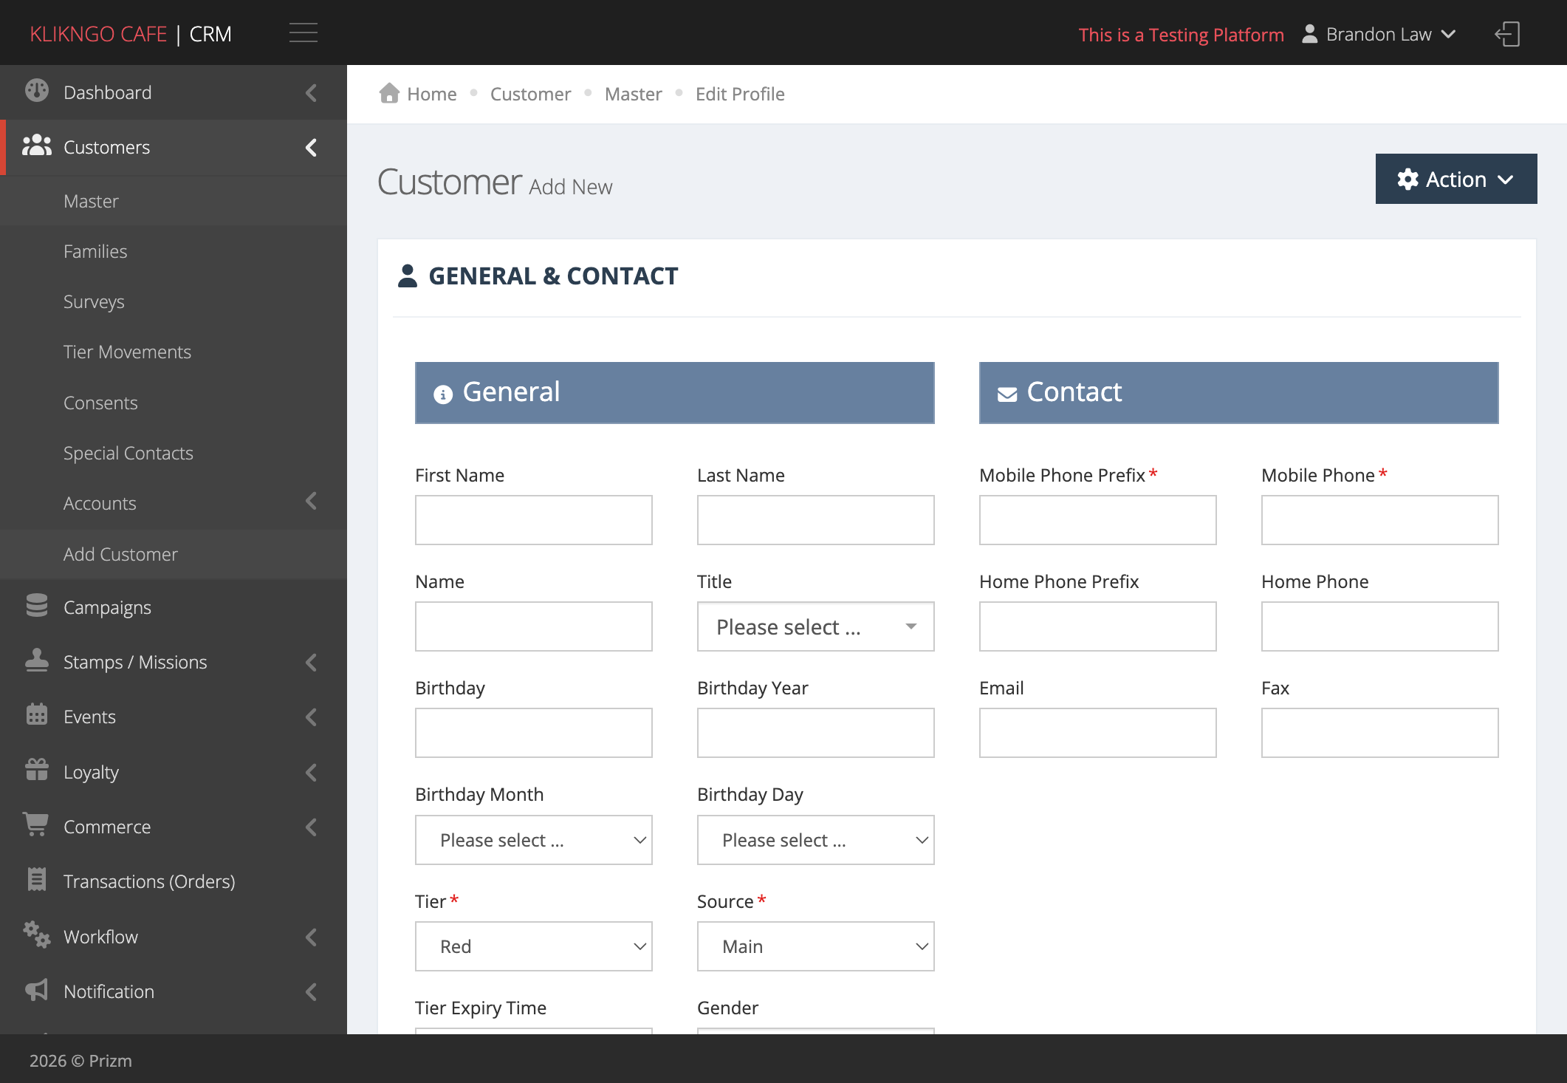Open the Action dropdown button
Image resolution: width=1567 pixels, height=1083 pixels.
click(1455, 179)
